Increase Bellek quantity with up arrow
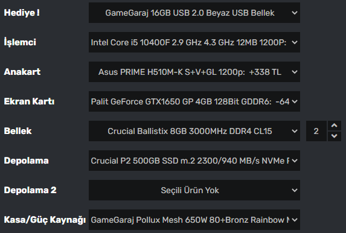 [335, 126]
